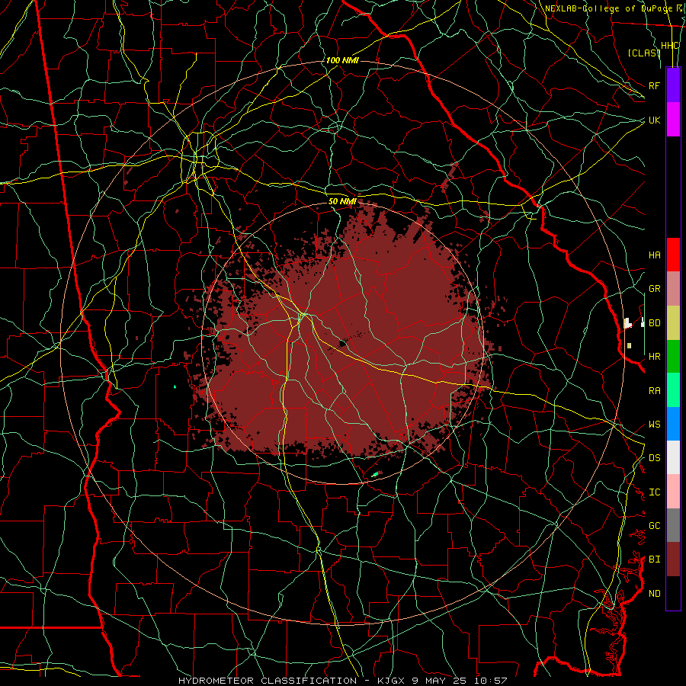Click the 'RA' legend label
This screenshot has height=686, width=686.
(x=655, y=391)
